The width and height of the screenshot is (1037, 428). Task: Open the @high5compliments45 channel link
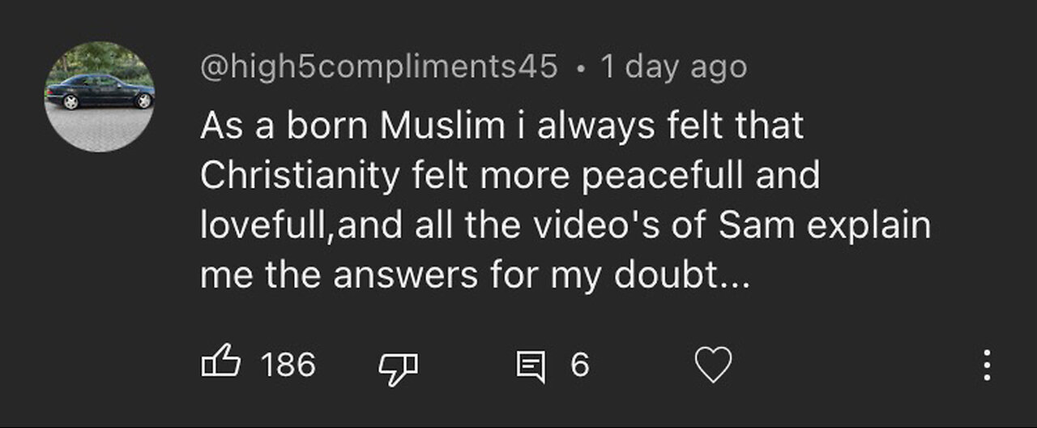click(378, 67)
